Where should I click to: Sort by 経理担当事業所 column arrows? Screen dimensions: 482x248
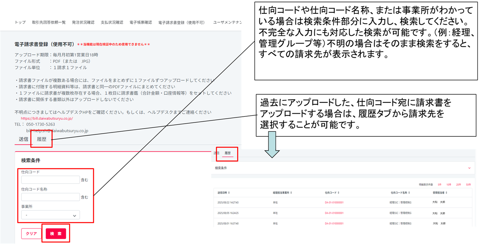click(291, 193)
